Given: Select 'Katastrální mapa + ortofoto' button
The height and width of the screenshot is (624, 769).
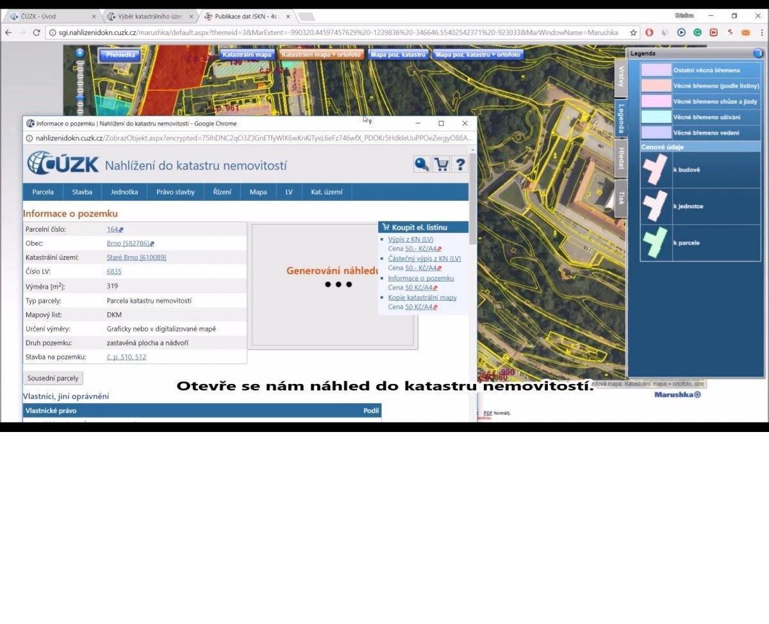Looking at the screenshot, I should click(321, 54).
